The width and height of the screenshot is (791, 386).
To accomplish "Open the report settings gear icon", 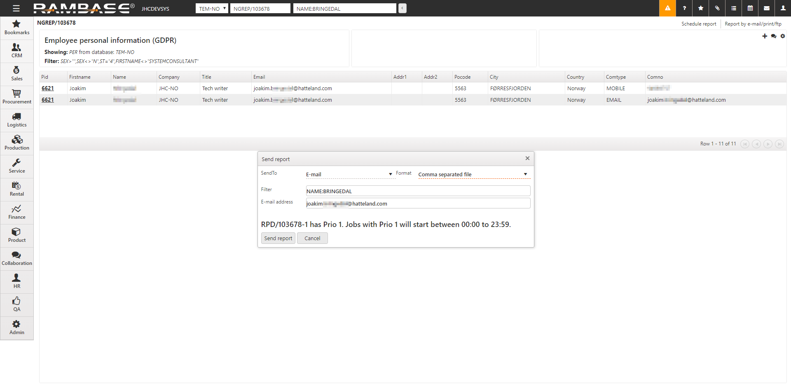I will (783, 36).
